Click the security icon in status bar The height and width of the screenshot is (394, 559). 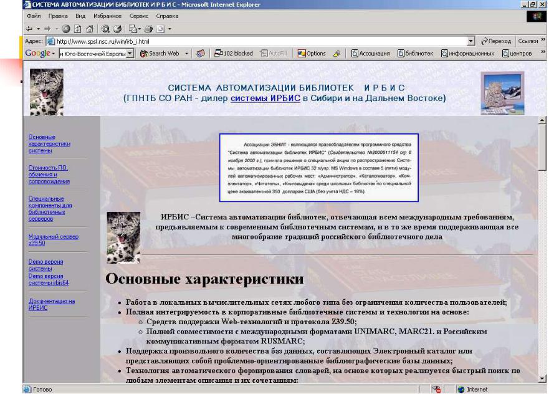[436, 390]
